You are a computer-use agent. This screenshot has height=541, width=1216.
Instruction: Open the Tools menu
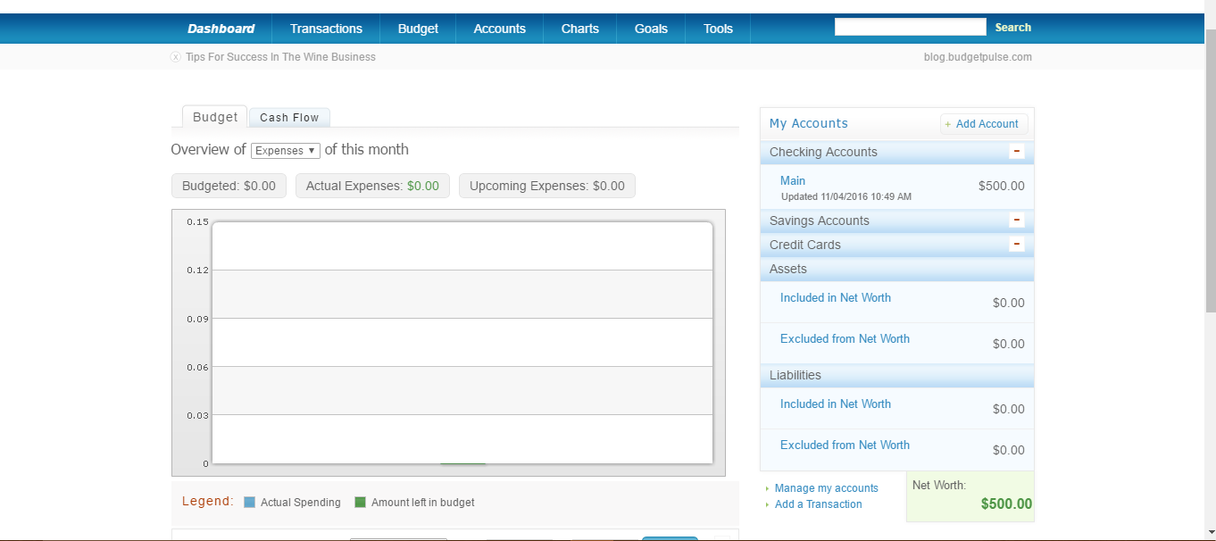(x=718, y=29)
